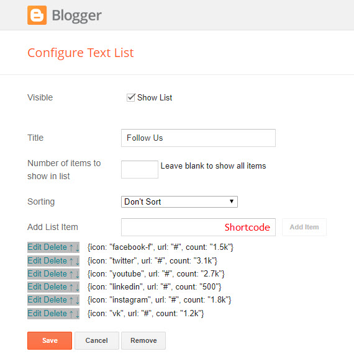Delete the twitter list item
The height and width of the screenshot is (354, 354).
pyautogui.click(x=55, y=261)
